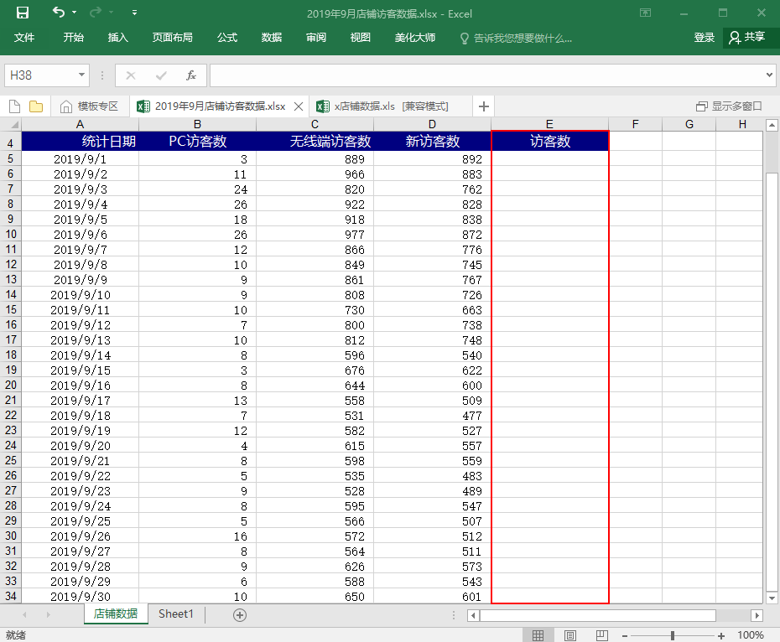
Task: Click the 共享 share button
Action: point(746,38)
